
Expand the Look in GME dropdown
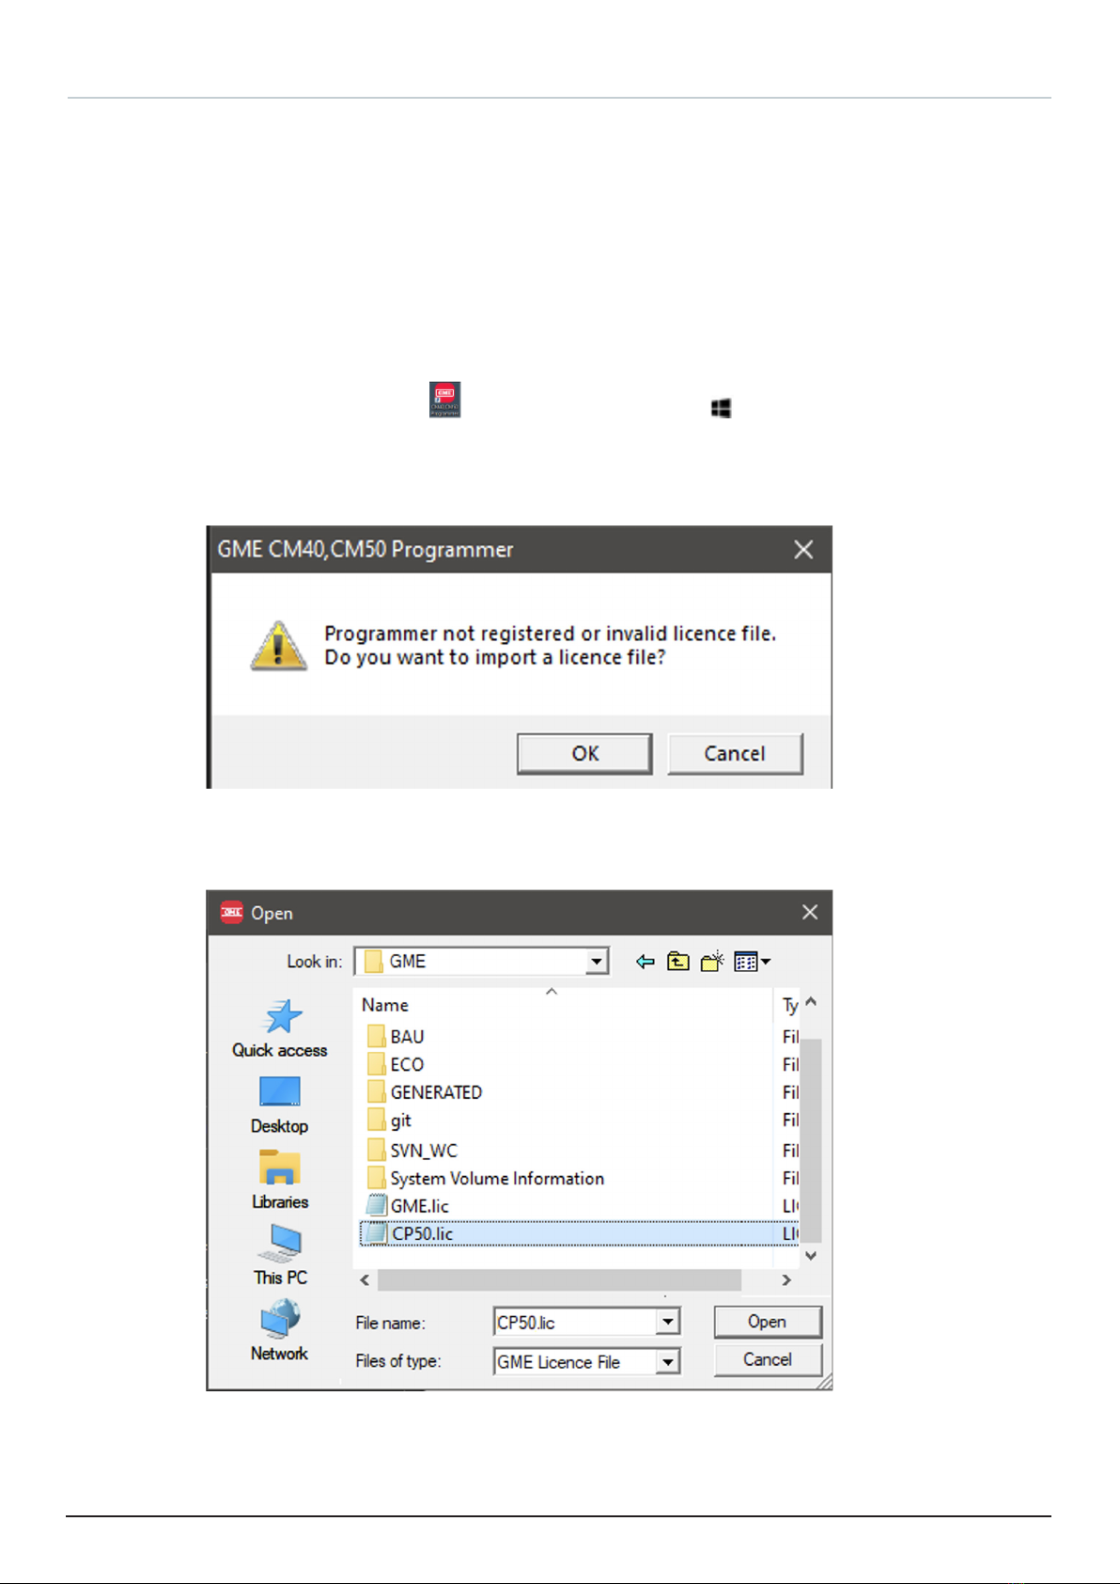(596, 961)
